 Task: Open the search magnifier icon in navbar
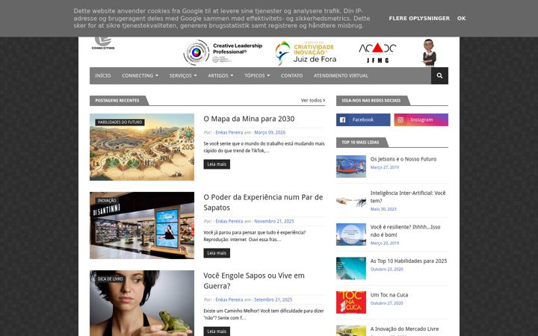(439, 75)
